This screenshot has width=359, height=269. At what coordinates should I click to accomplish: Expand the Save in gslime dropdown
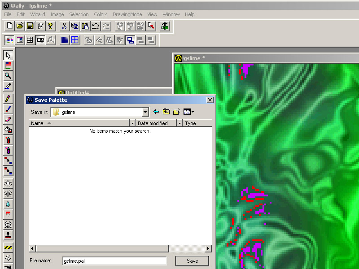(145, 112)
